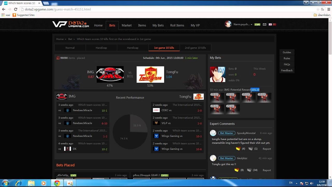The width and height of the screenshot is (332, 187).
Task: Open the Chrome apps shortcut in bookmarks bar
Action: point(5,15)
